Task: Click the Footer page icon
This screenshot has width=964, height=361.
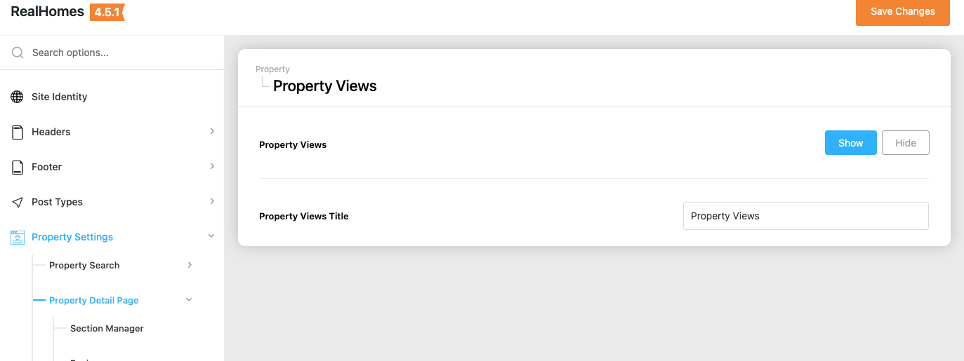Action: (x=18, y=167)
